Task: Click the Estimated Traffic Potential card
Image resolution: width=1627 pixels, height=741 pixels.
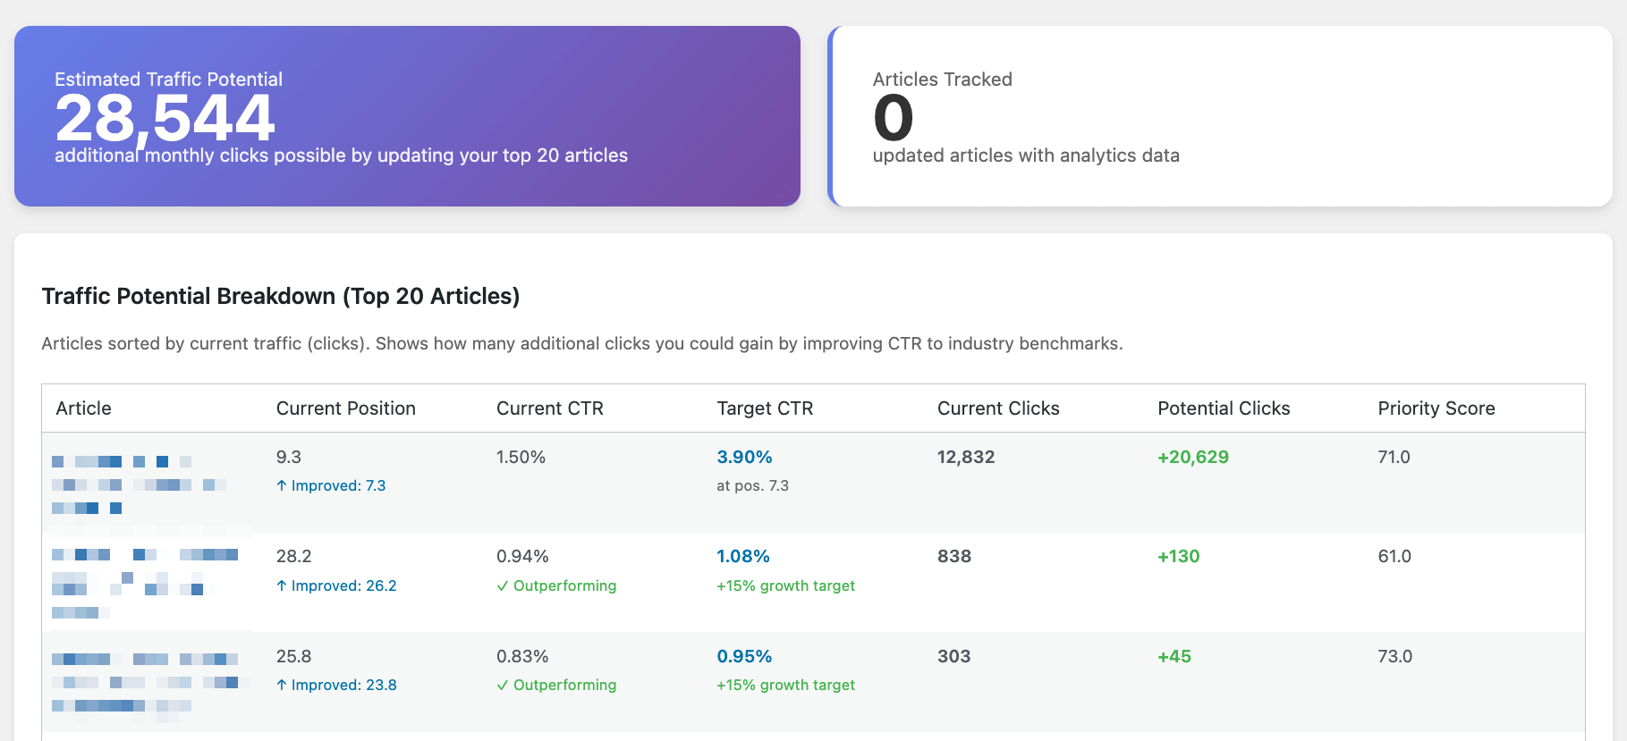Action: tap(408, 114)
